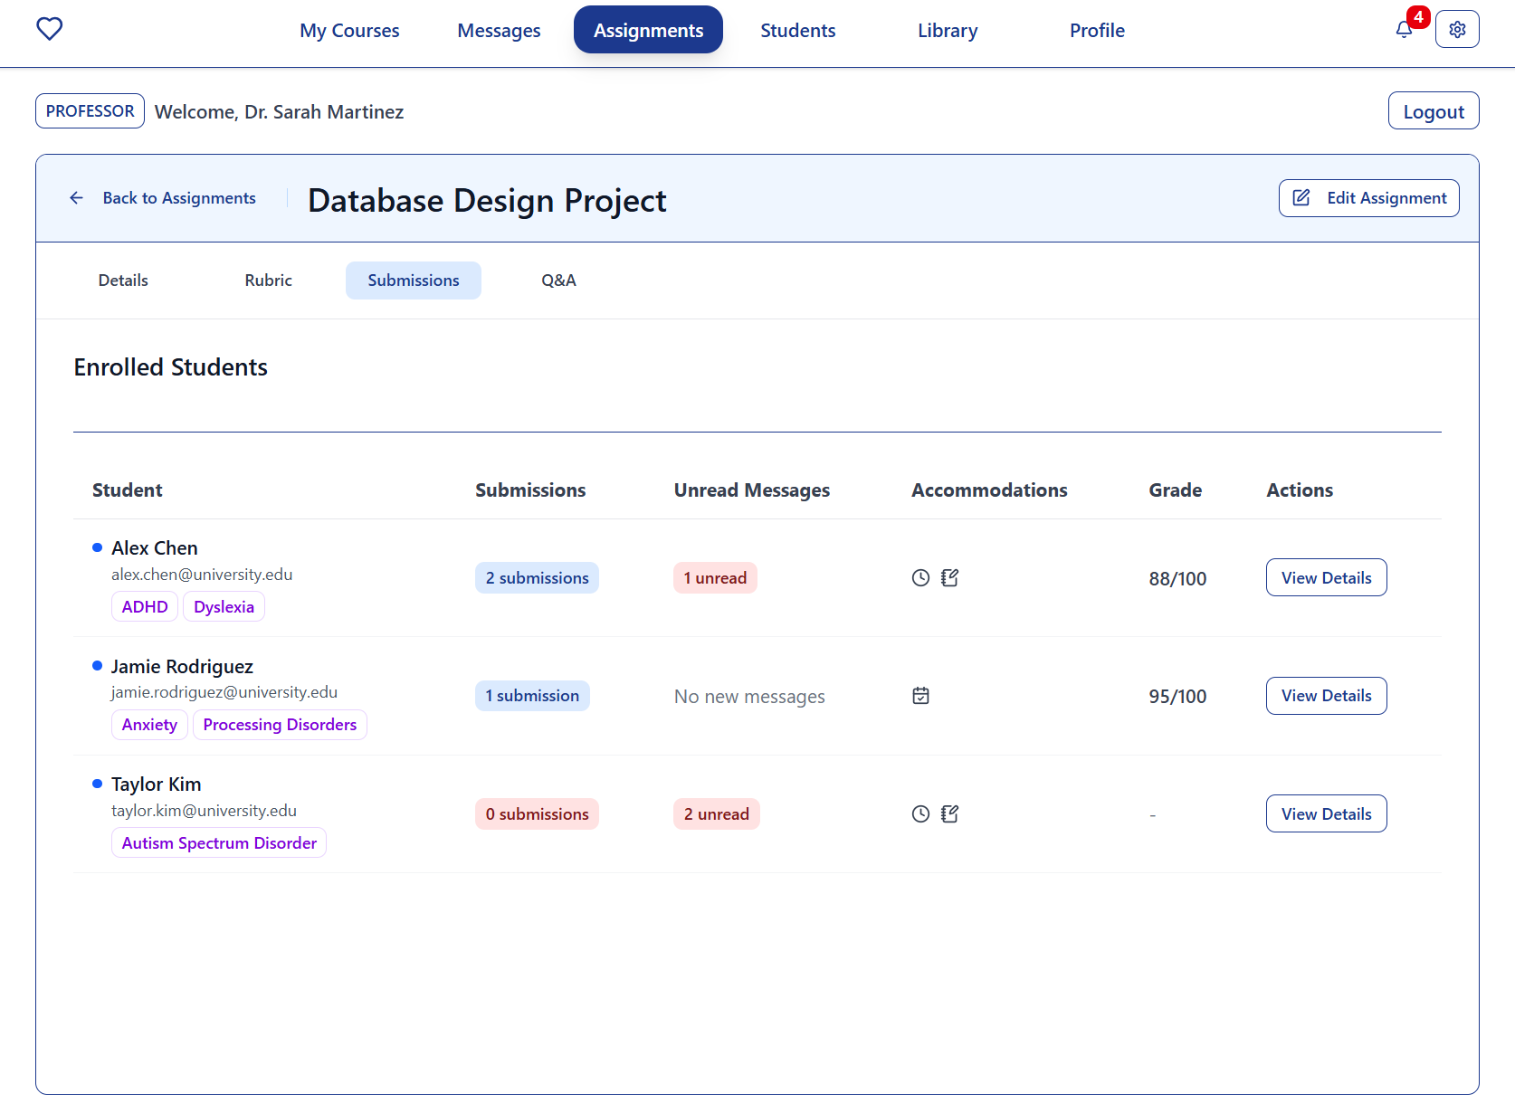View Details for Taylor Kim
1515x1103 pixels.
click(1326, 814)
